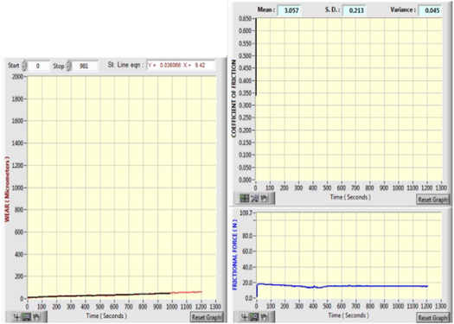Click the S. D. label
This screenshot has width=454, height=324.
point(332,10)
